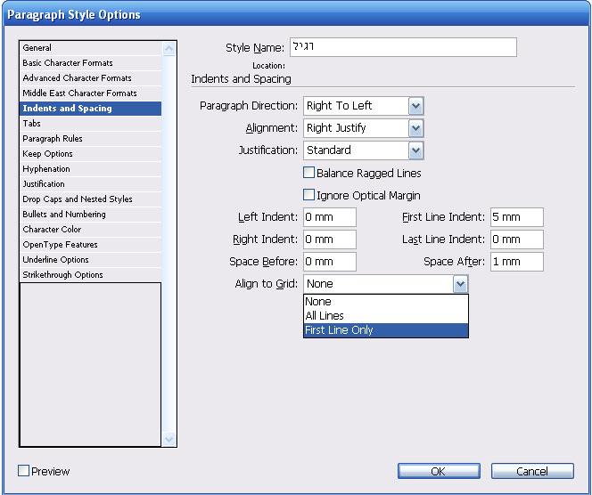Toggle the Preview checkbox
Screen dimensions: 592x495
pos(23,470)
